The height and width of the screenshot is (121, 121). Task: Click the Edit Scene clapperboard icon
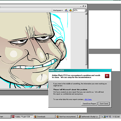pos(66,10)
